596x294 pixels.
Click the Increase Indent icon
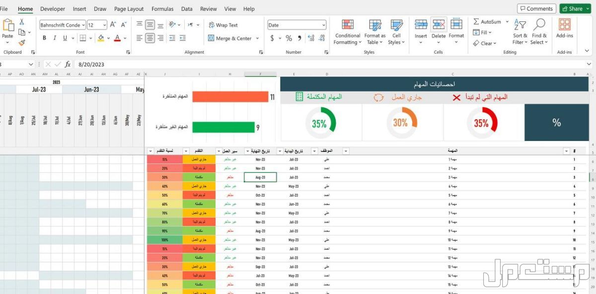pyautogui.click(x=184, y=38)
